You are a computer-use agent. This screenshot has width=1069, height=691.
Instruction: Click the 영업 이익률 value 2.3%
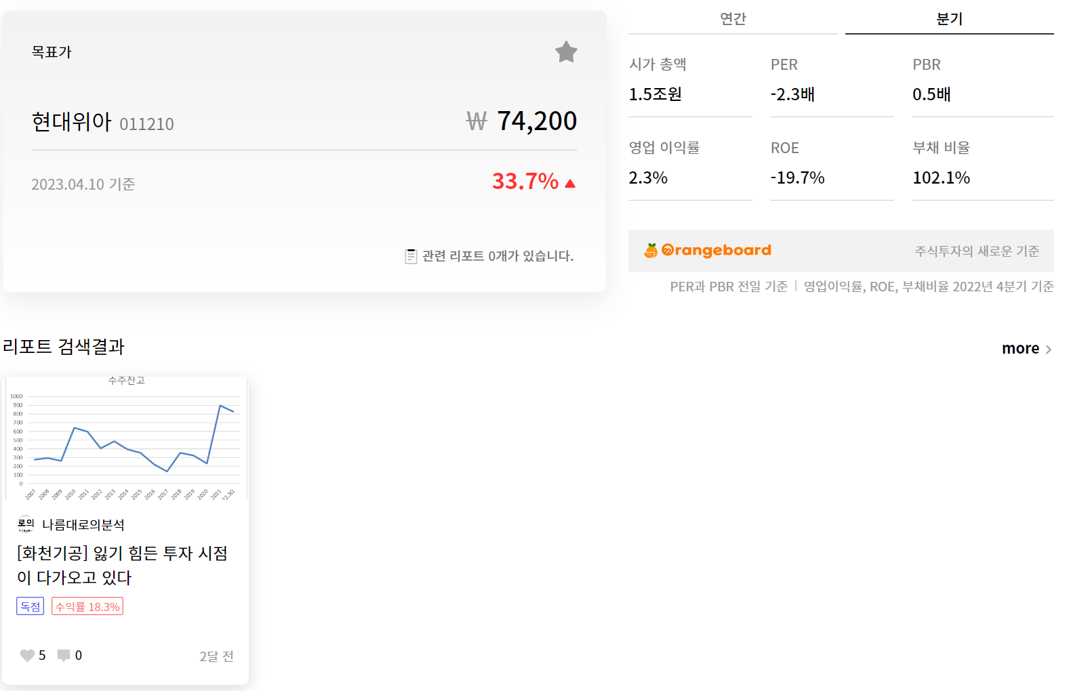point(648,177)
